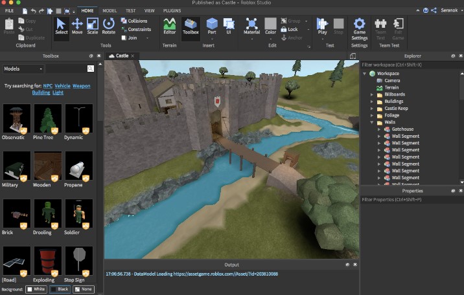The height and width of the screenshot is (295, 464).
Task: Switch to the PLUGINS ribbon tab
Action: (172, 10)
